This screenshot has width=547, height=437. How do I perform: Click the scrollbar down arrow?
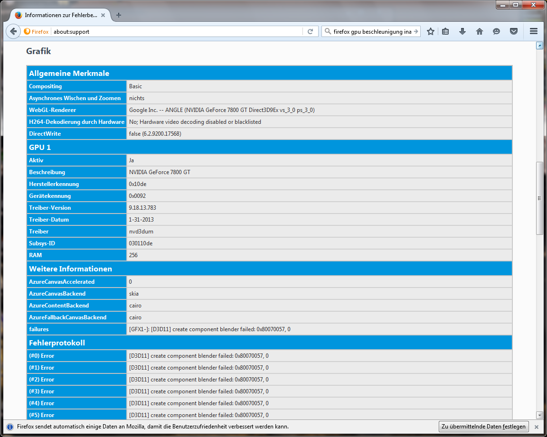539,415
